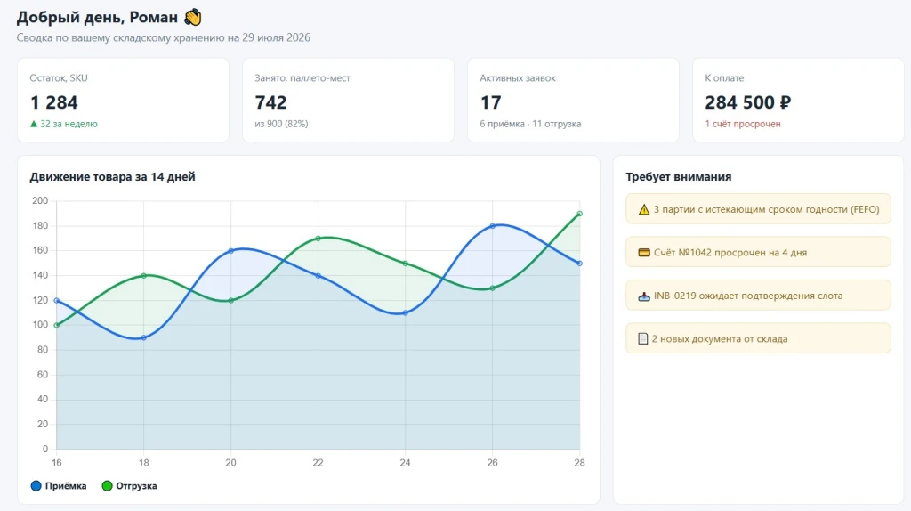Toggle the Приёмка series in the chart legend
Screen dimensions: 911x511
pyautogui.click(x=59, y=486)
